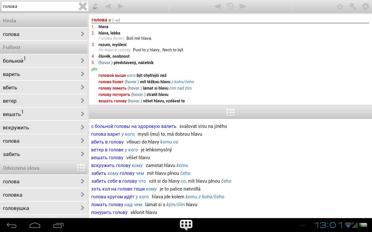Click the phrase понурить голову
This screenshot has height=232, width=372.
[109, 212]
